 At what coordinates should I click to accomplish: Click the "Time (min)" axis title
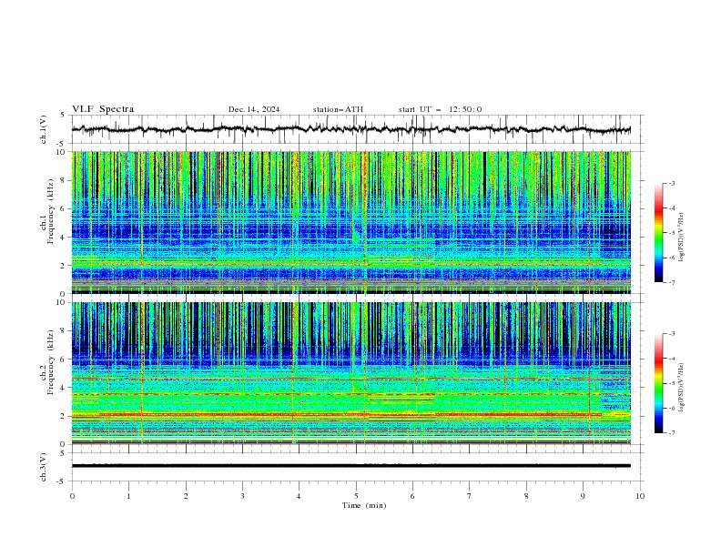[364, 505]
